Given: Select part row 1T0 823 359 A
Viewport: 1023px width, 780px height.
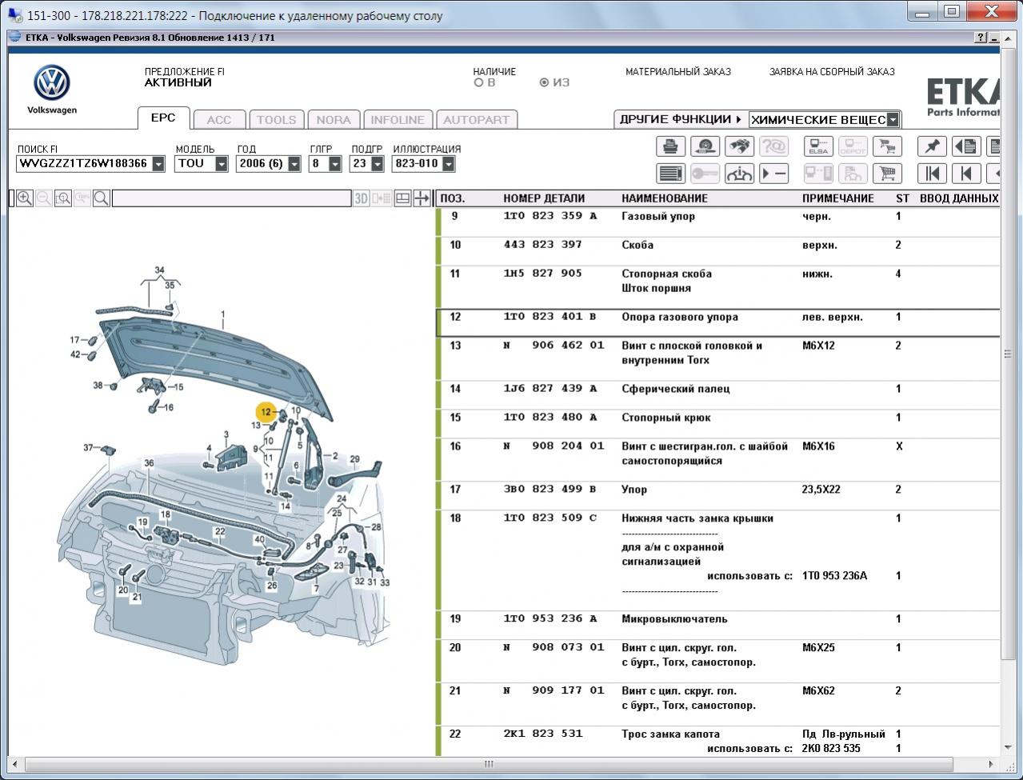Looking at the screenshot, I should [719, 222].
